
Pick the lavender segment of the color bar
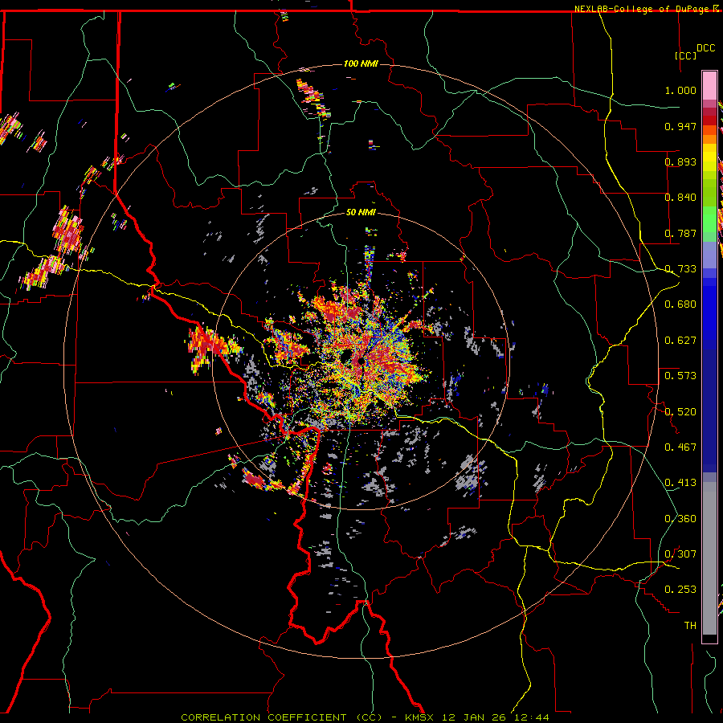coord(709,255)
